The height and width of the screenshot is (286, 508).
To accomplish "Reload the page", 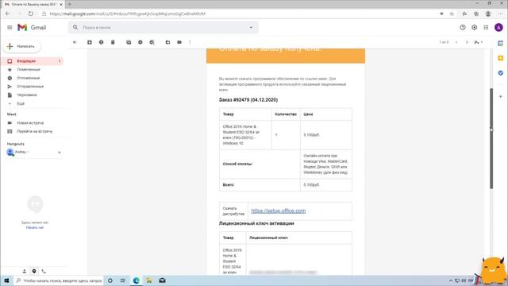I will tap(31, 14).
